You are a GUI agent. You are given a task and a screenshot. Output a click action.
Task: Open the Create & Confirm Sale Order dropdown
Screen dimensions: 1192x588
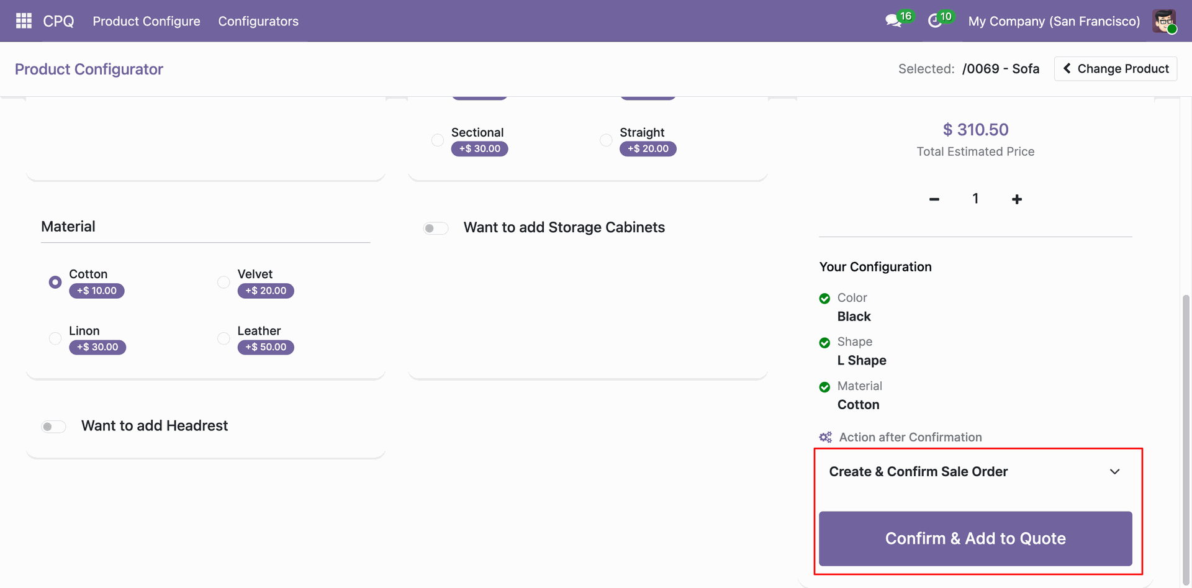(975, 472)
